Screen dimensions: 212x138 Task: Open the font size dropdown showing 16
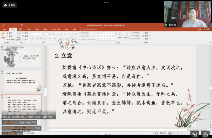pos(45,34)
